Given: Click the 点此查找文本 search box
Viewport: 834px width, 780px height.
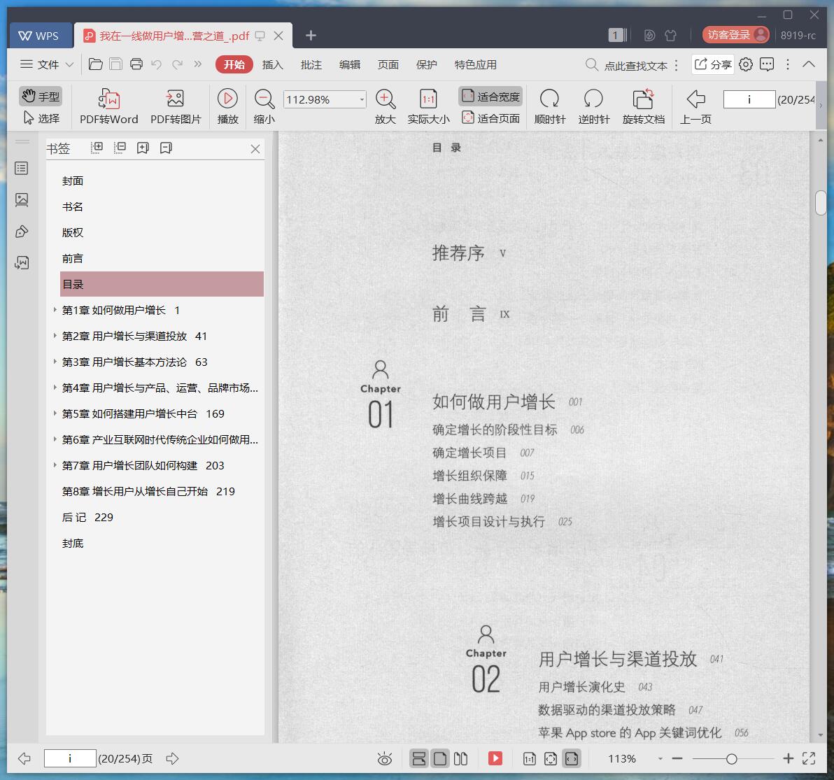Looking at the screenshot, I should pos(627,65).
